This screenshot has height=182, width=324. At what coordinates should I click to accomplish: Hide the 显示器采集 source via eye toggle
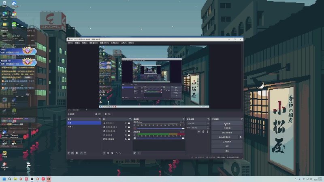(126, 139)
